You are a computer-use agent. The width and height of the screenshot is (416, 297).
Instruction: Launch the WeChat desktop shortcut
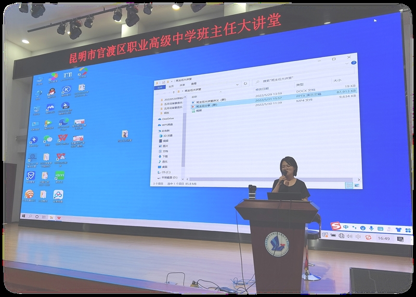click(47, 140)
